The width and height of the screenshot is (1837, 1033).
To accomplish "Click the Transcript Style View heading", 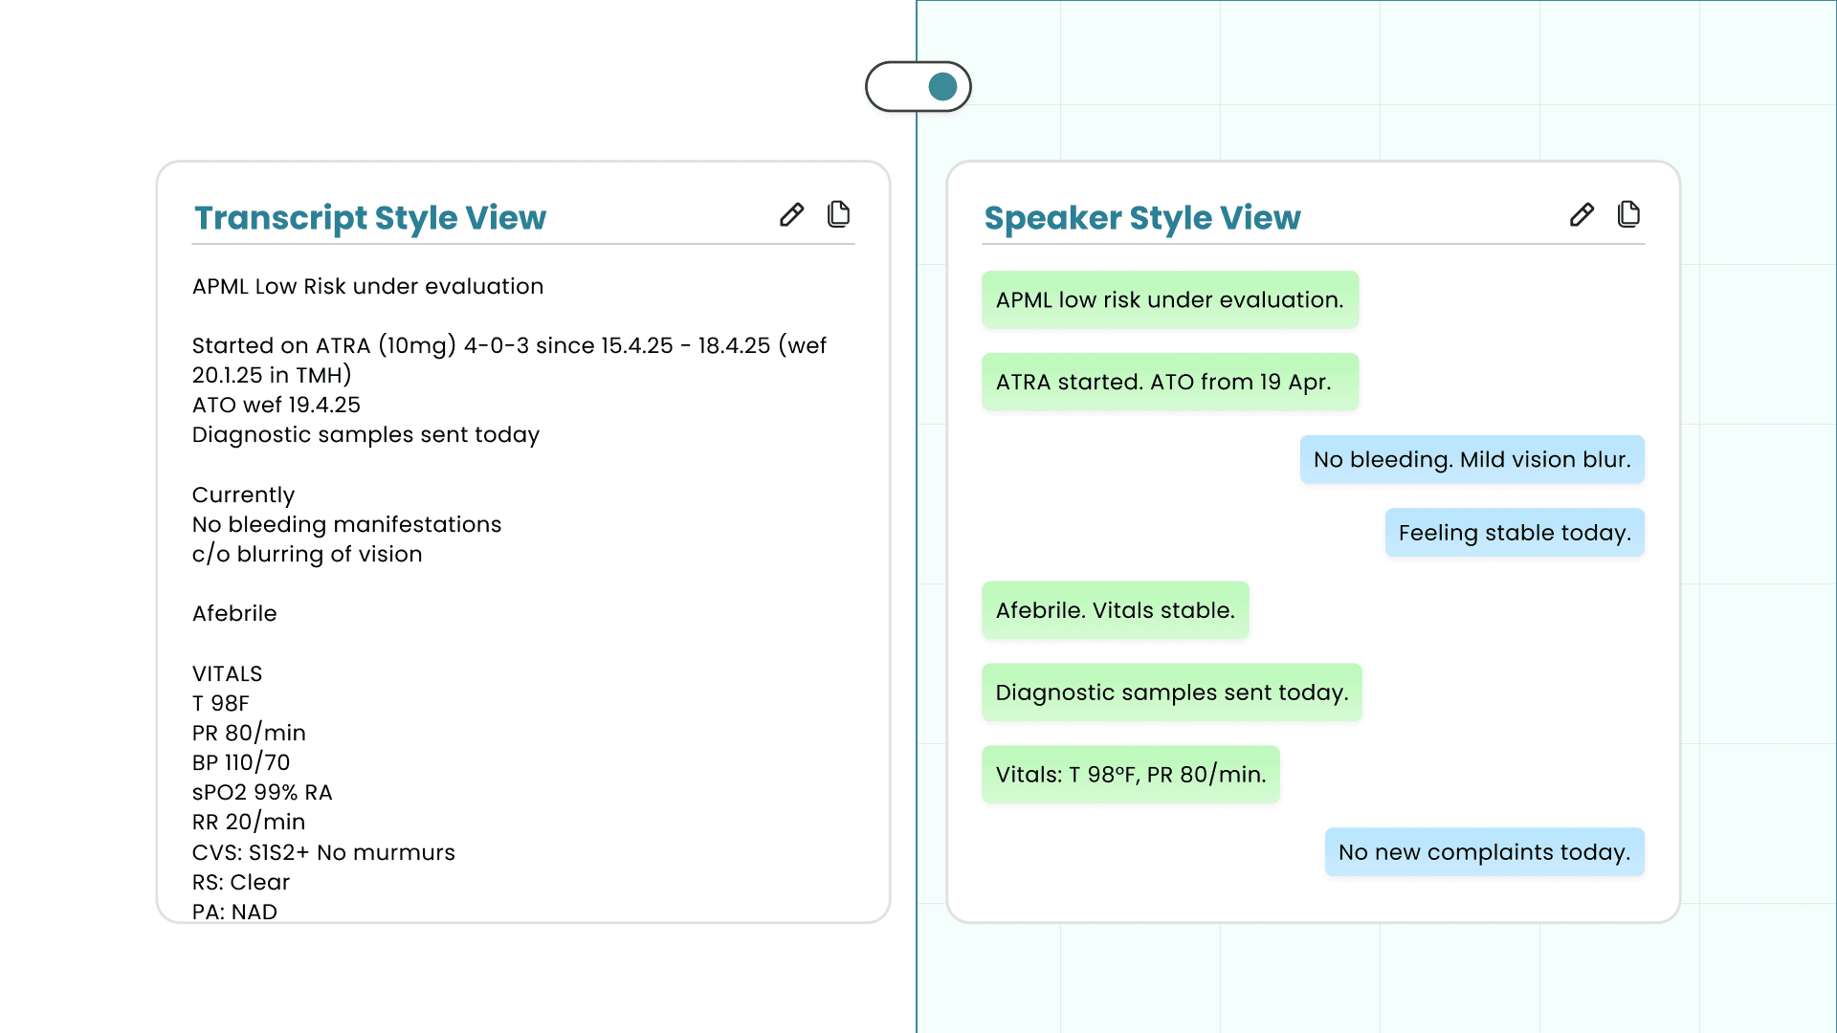I will click(370, 218).
